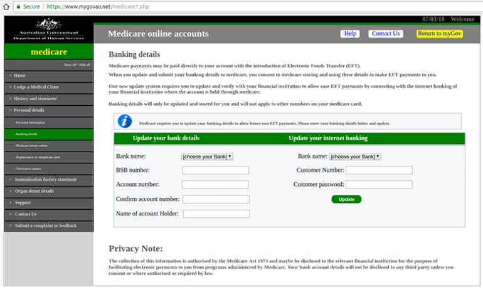The height and width of the screenshot is (288, 483).
Task: Click the Name of account Holder field
Action: pos(215,214)
